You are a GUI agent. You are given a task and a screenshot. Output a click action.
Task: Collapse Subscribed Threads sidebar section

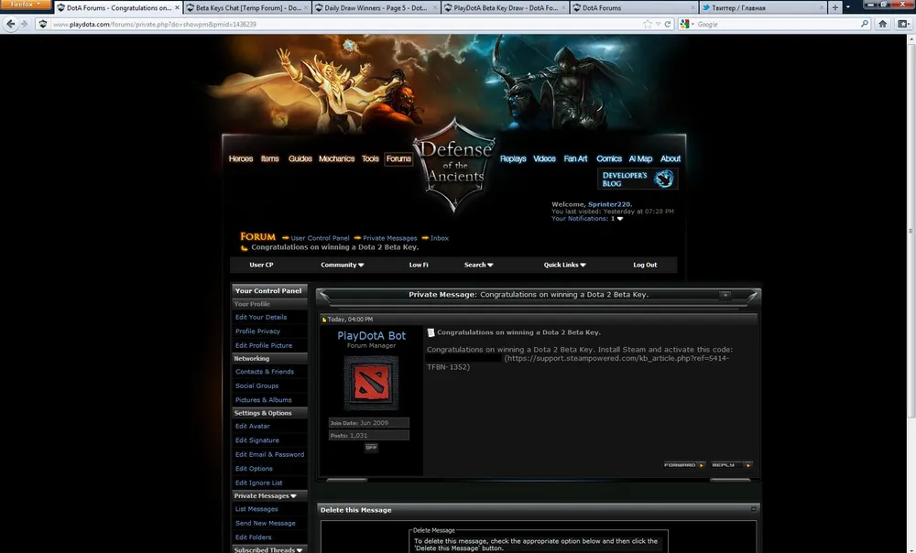pyautogui.click(x=300, y=550)
